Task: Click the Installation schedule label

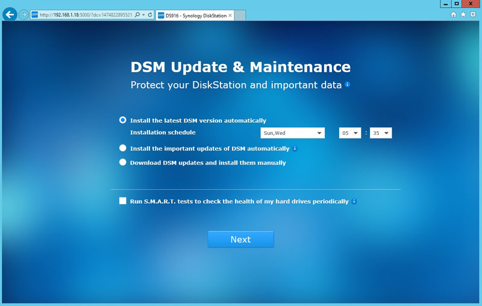Action: (x=163, y=133)
